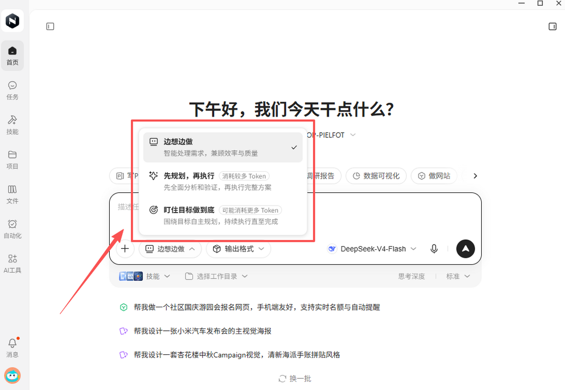Select the 先规划，再执行 mode option
The width and height of the screenshot is (565, 390).
(x=223, y=181)
